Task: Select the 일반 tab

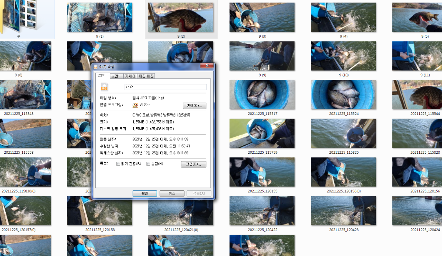Action: (102, 76)
